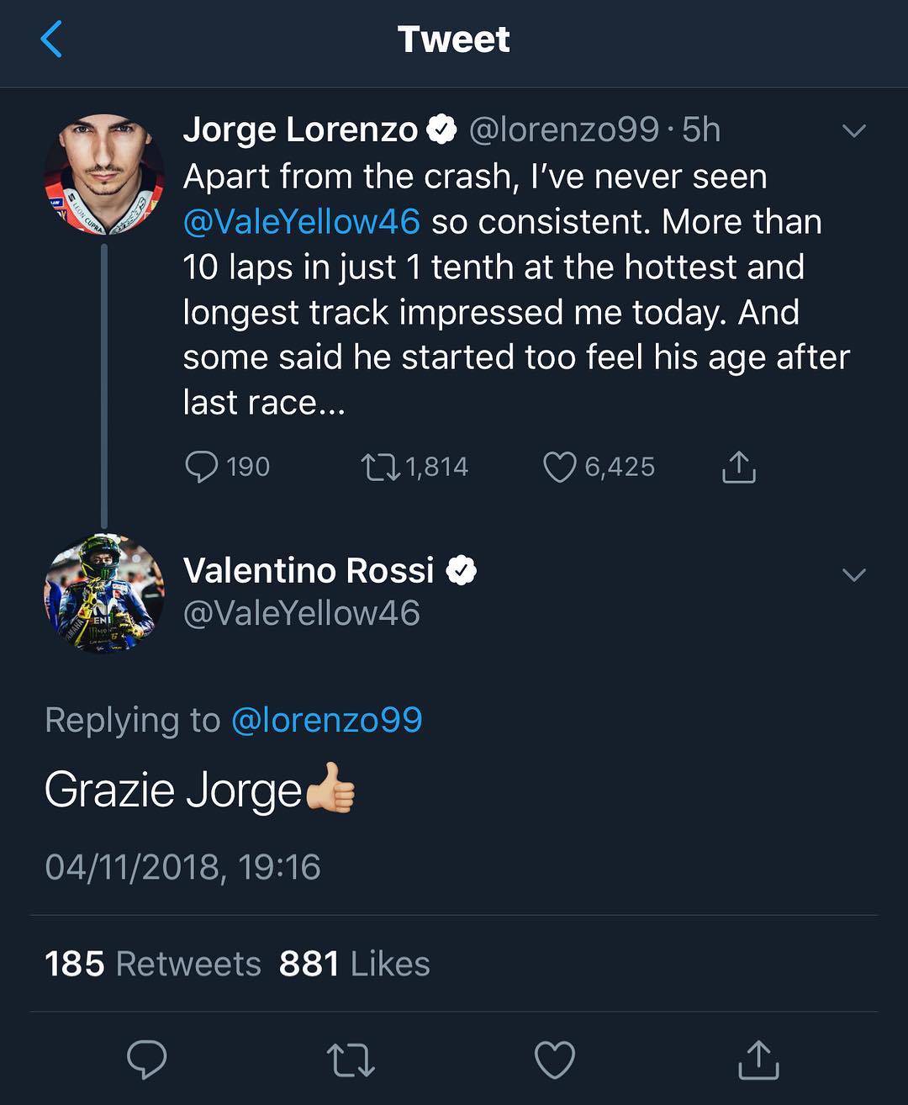
Task: Retweet Jorge Lorenzo's tweet
Action: [x=380, y=467]
